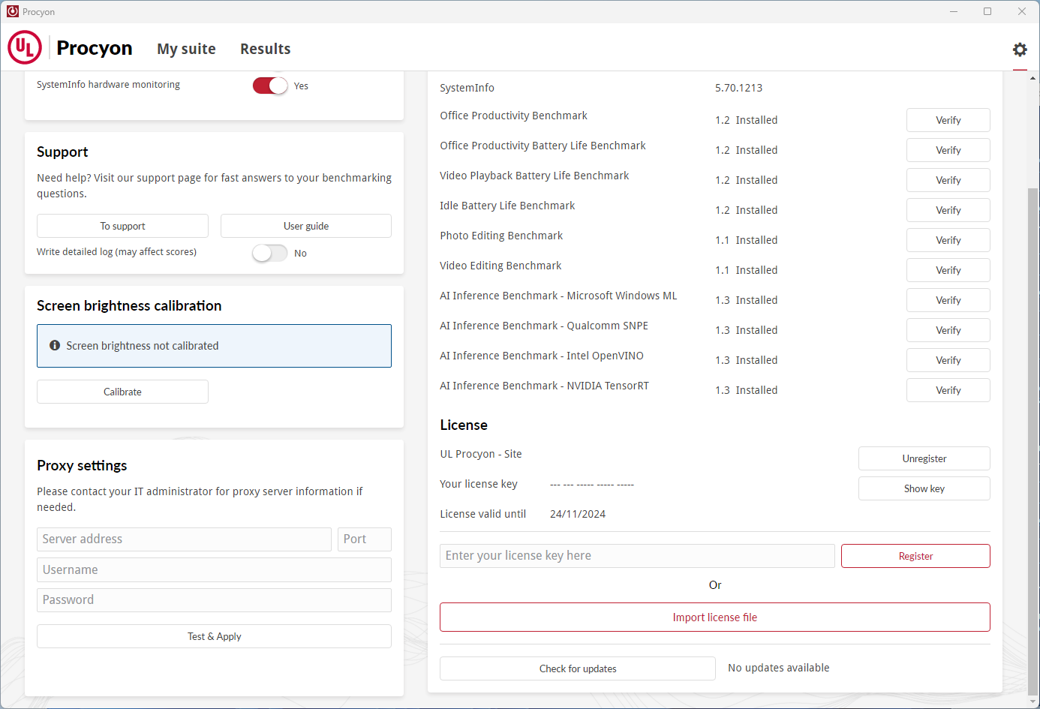
Task: Click 'Video Editing Benchmark' label
Action: point(500,266)
